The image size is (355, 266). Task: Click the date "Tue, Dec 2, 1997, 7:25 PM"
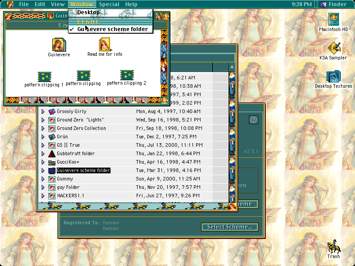pyautogui.click(x=166, y=137)
